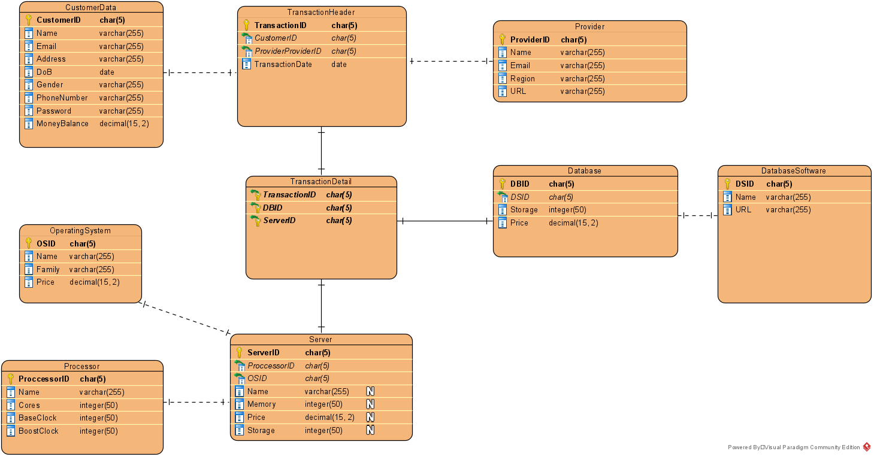Select the CustomerData table title
The image size is (874, 457).
click(x=90, y=8)
